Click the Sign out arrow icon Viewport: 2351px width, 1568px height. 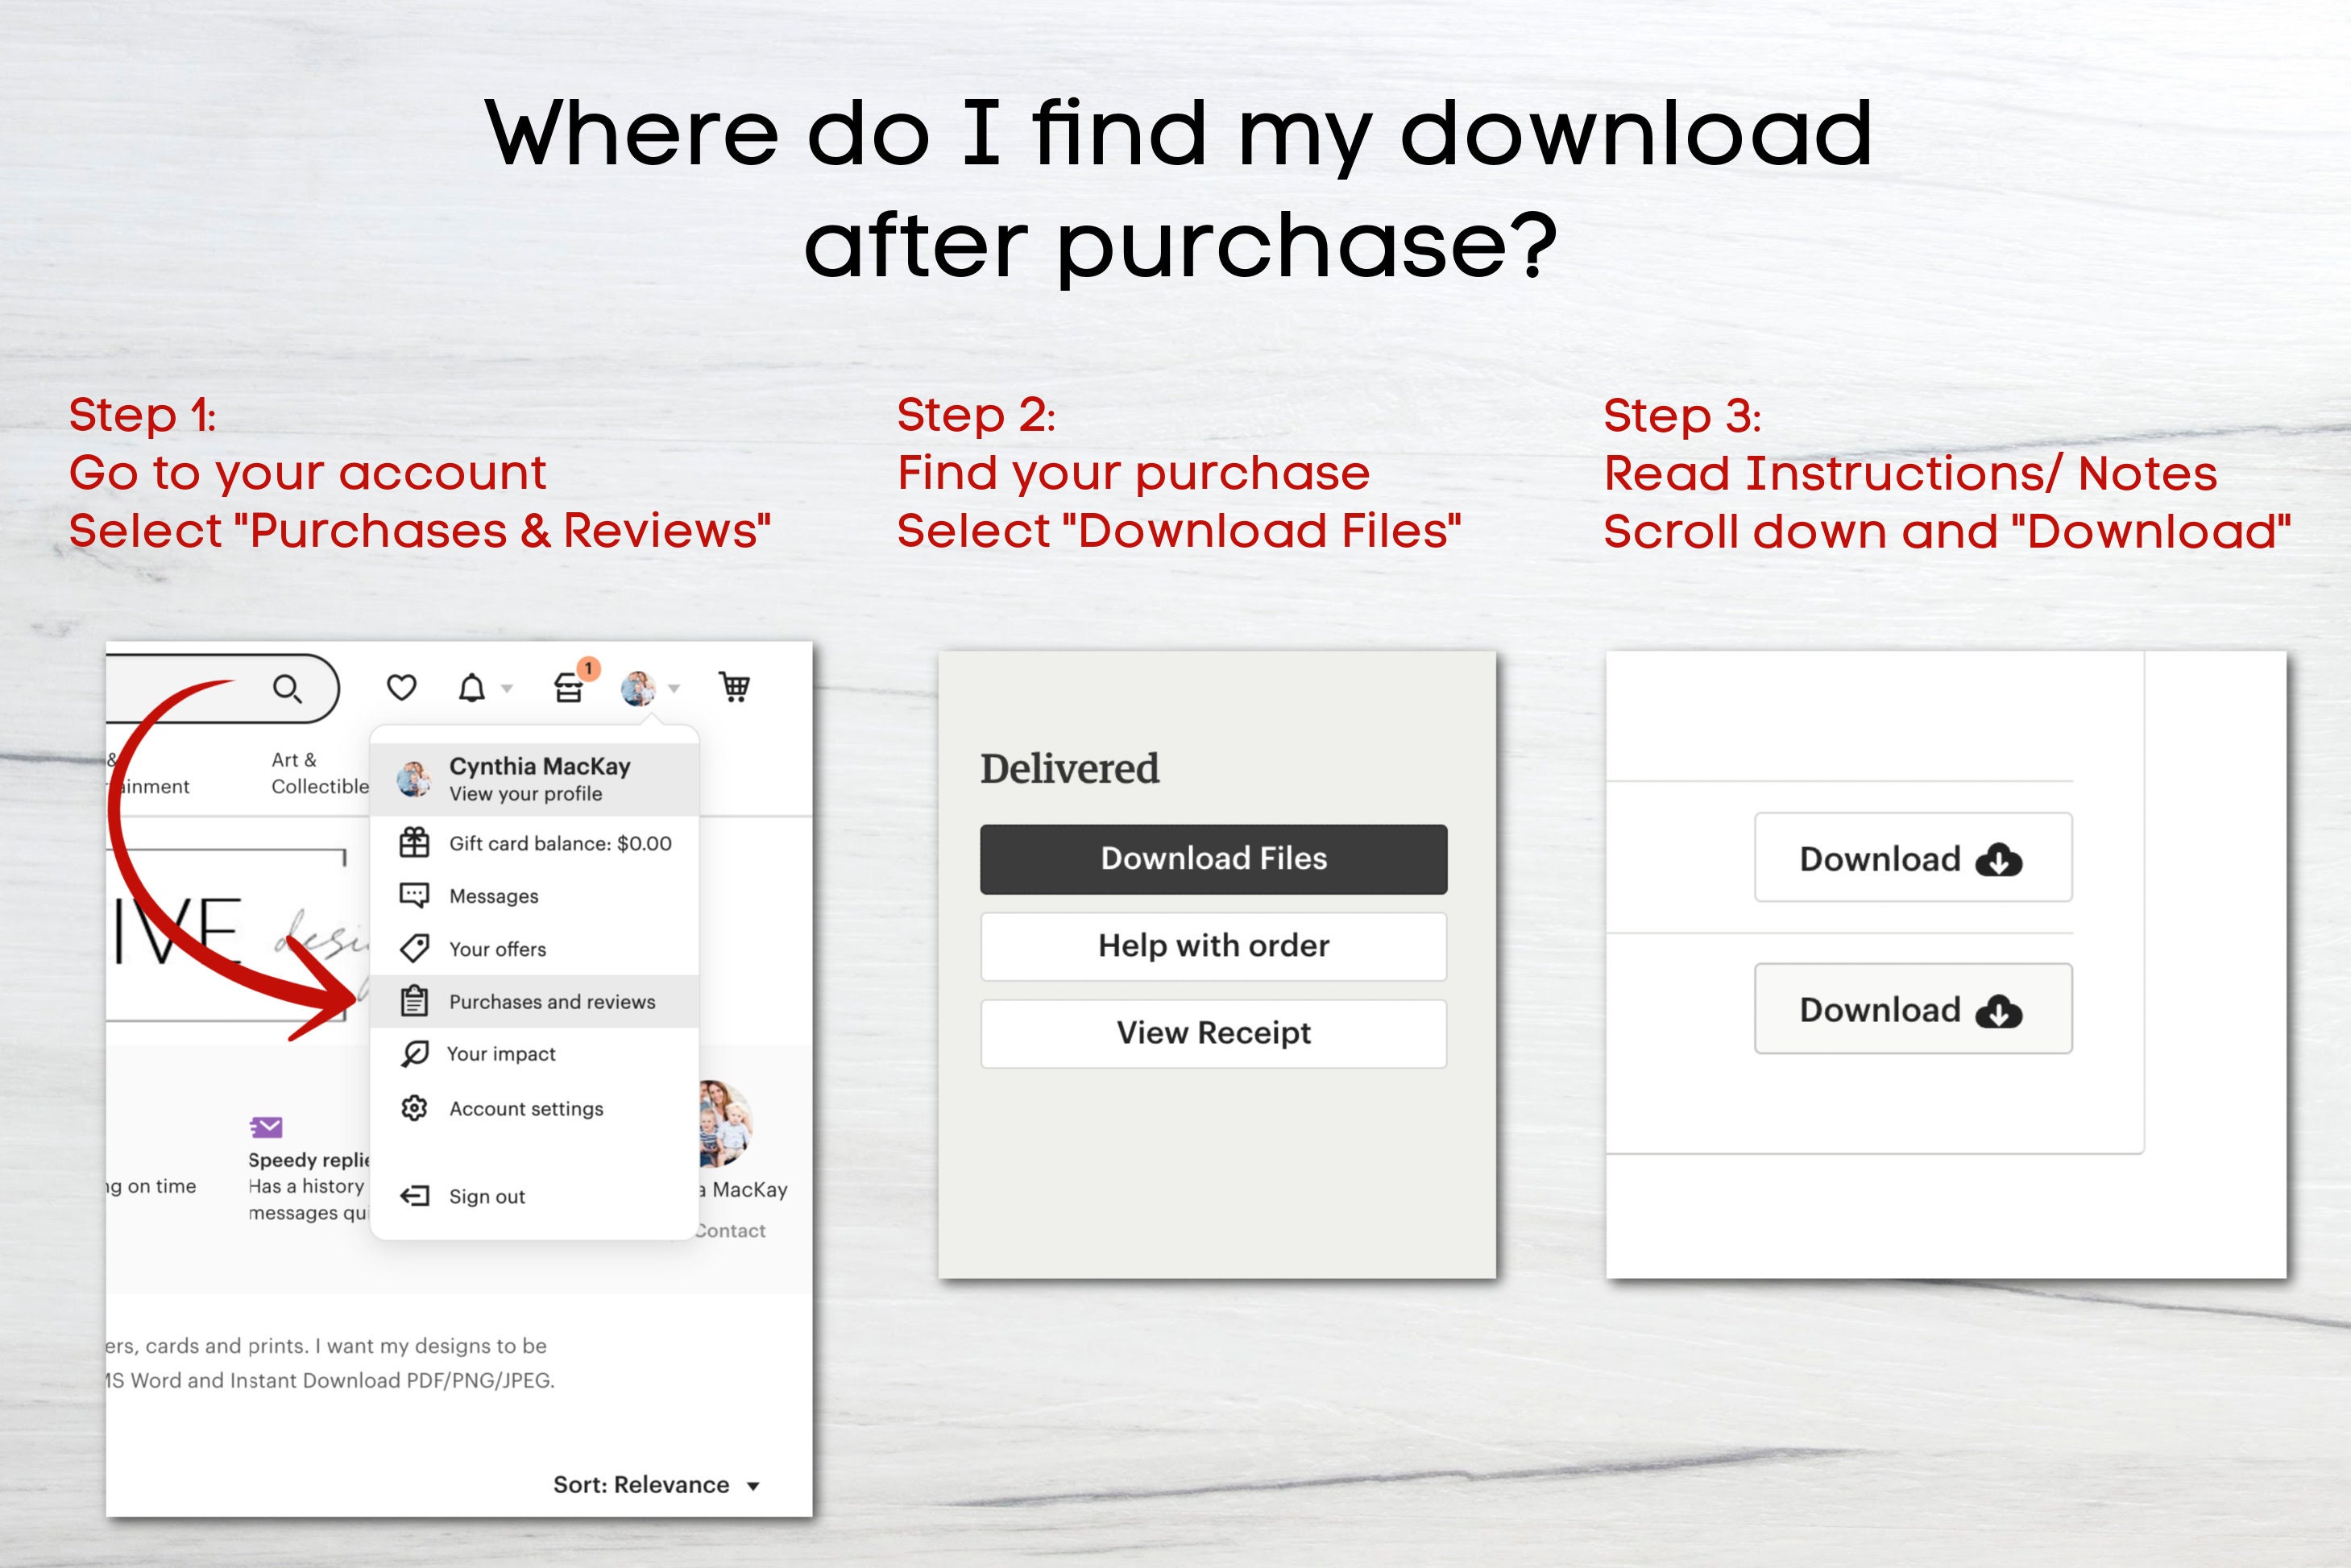[x=413, y=1196]
